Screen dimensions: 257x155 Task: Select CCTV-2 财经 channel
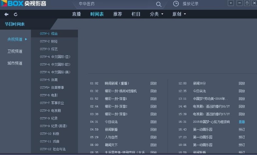(x=54, y=41)
